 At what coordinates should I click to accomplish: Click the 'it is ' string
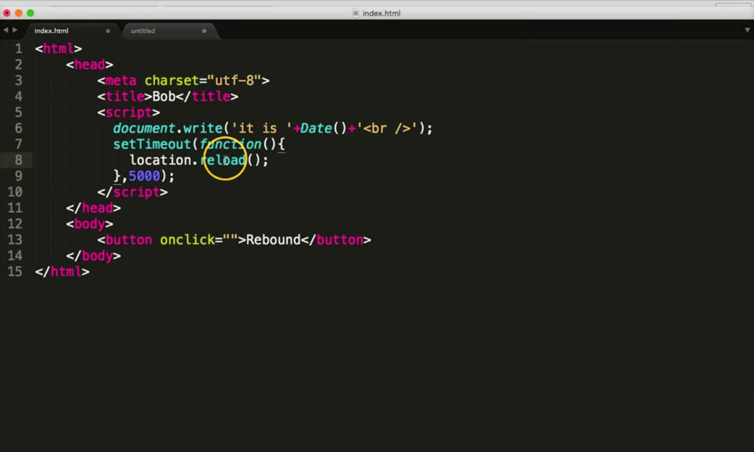[262, 128]
